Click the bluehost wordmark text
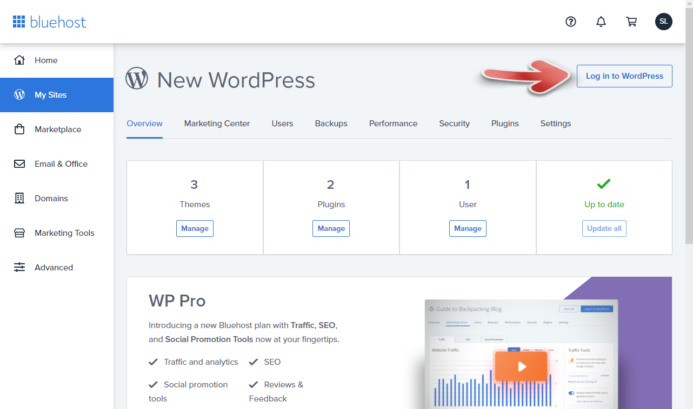The image size is (693, 409). click(58, 22)
